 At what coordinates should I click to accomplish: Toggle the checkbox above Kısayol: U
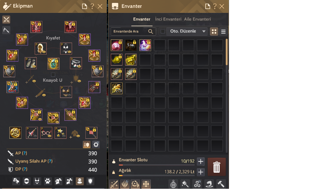click(53, 75)
